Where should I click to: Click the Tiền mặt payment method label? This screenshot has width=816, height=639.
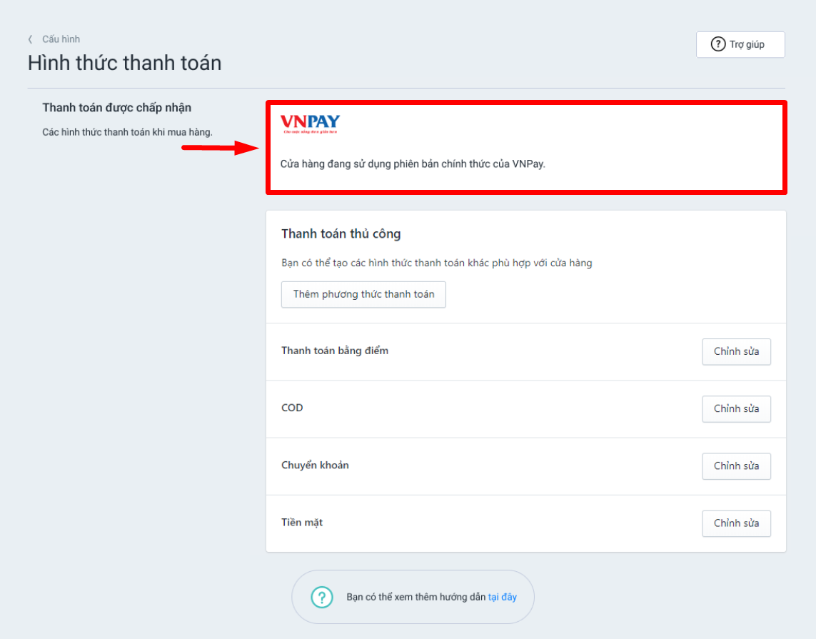(301, 522)
